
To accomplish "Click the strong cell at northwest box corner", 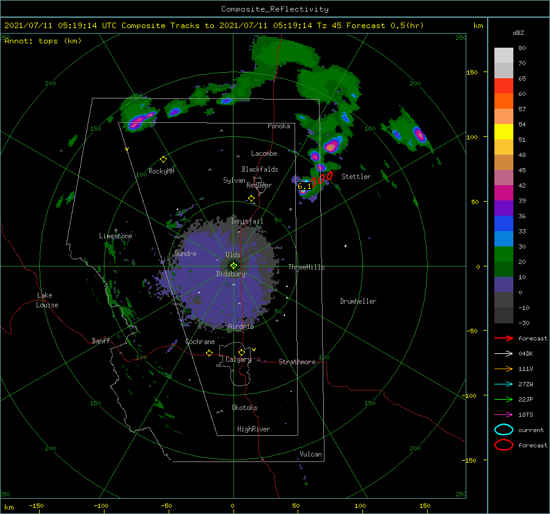I will (141, 120).
